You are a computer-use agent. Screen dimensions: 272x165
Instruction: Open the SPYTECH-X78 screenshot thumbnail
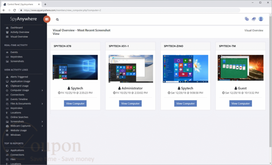[x=75, y=67]
